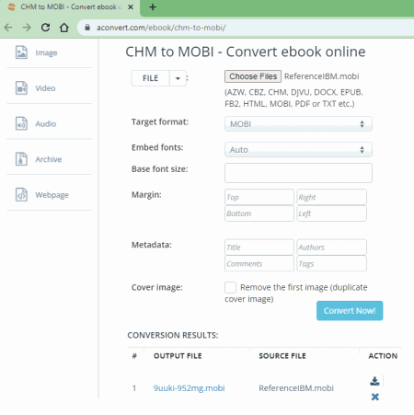Click ReferenceIBM.mobi in the source file column
Screen dimensions: 414x415
click(296, 388)
